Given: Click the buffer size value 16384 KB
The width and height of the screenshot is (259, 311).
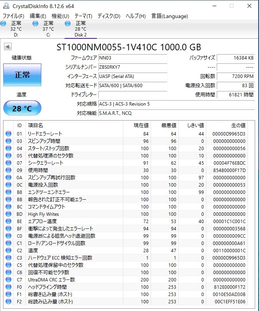Looking at the screenshot, I should coord(236,58).
